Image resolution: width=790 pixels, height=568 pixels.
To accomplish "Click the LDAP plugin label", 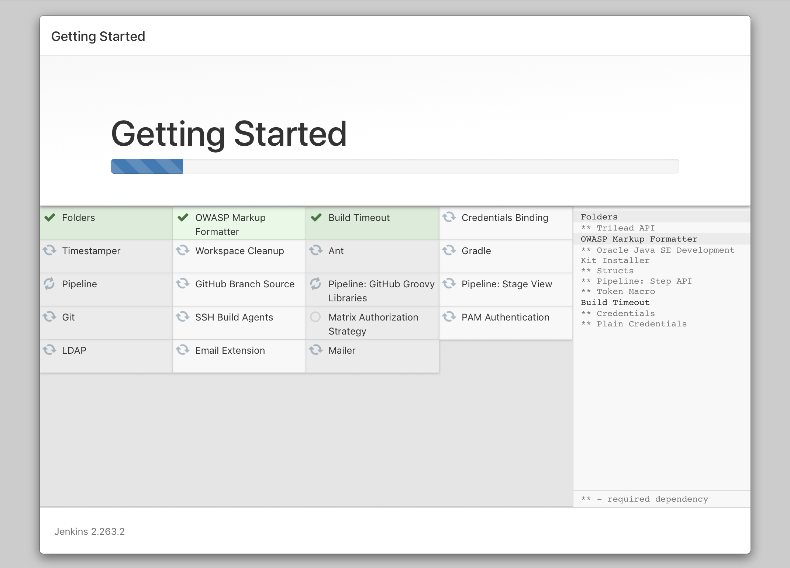I will [74, 350].
